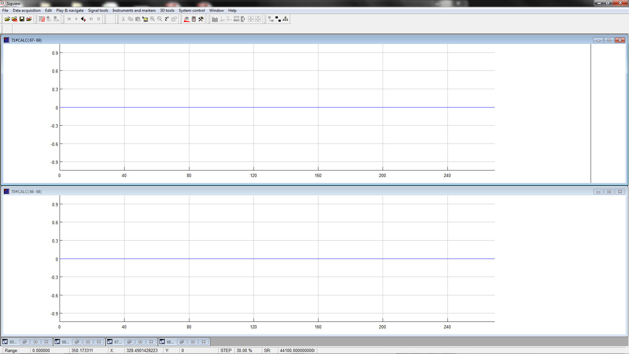
Task: Restore minimized window 67
Action: [x=129, y=342]
